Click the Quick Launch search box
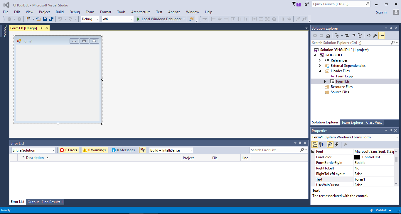Screen dimensions: 401x214 click(x=341, y=4)
